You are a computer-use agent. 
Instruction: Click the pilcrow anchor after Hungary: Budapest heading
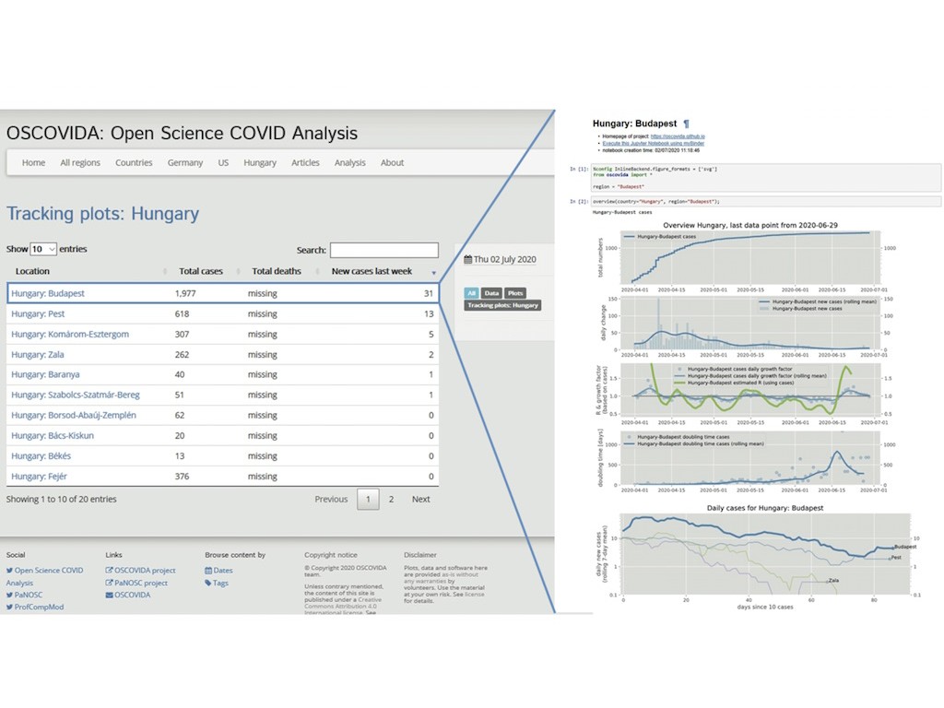coord(686,124)
